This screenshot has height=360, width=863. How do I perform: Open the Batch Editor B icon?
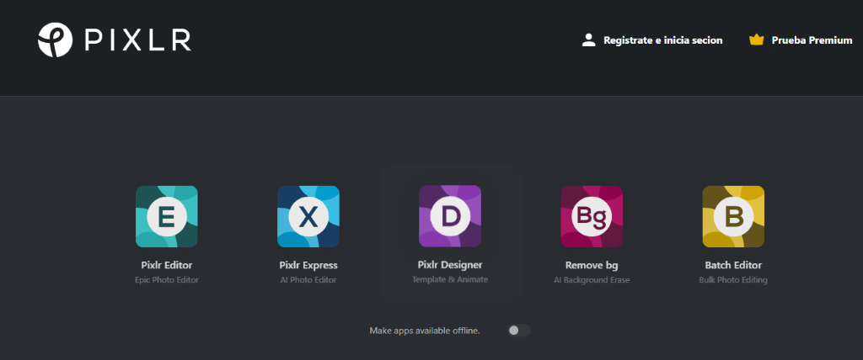click(734, 216)
